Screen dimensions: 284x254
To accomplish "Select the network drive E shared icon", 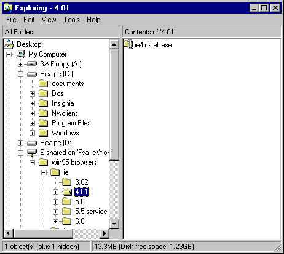I will tap(32, 153).
